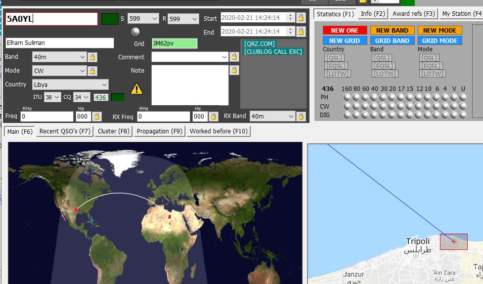Click the CW 40m status indicator
Screen dimensions: 483x284
coord(374,106)
